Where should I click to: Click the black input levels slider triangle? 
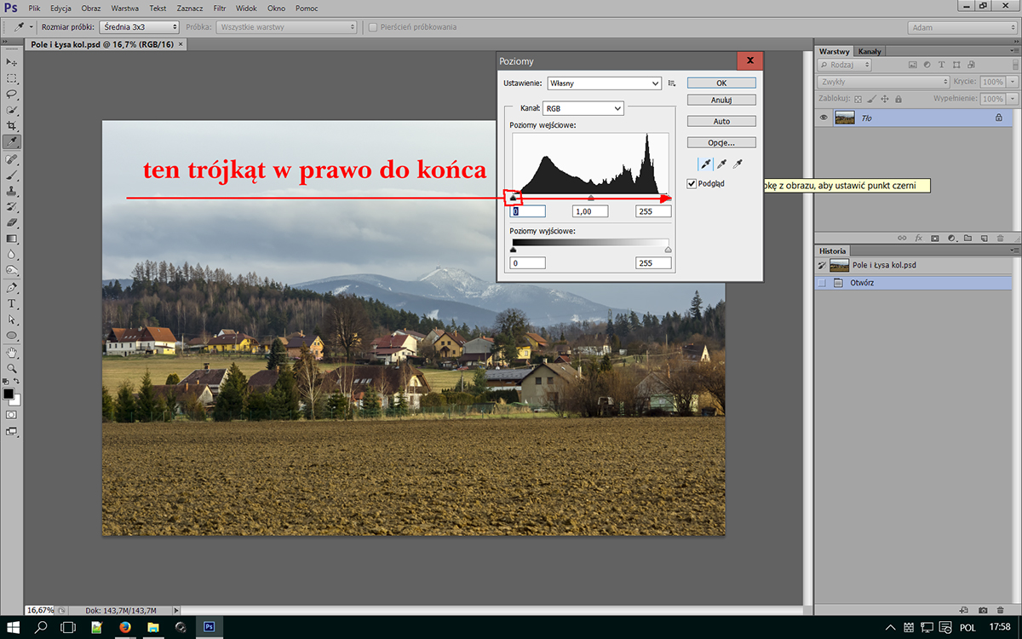click(x=513, y=198)
